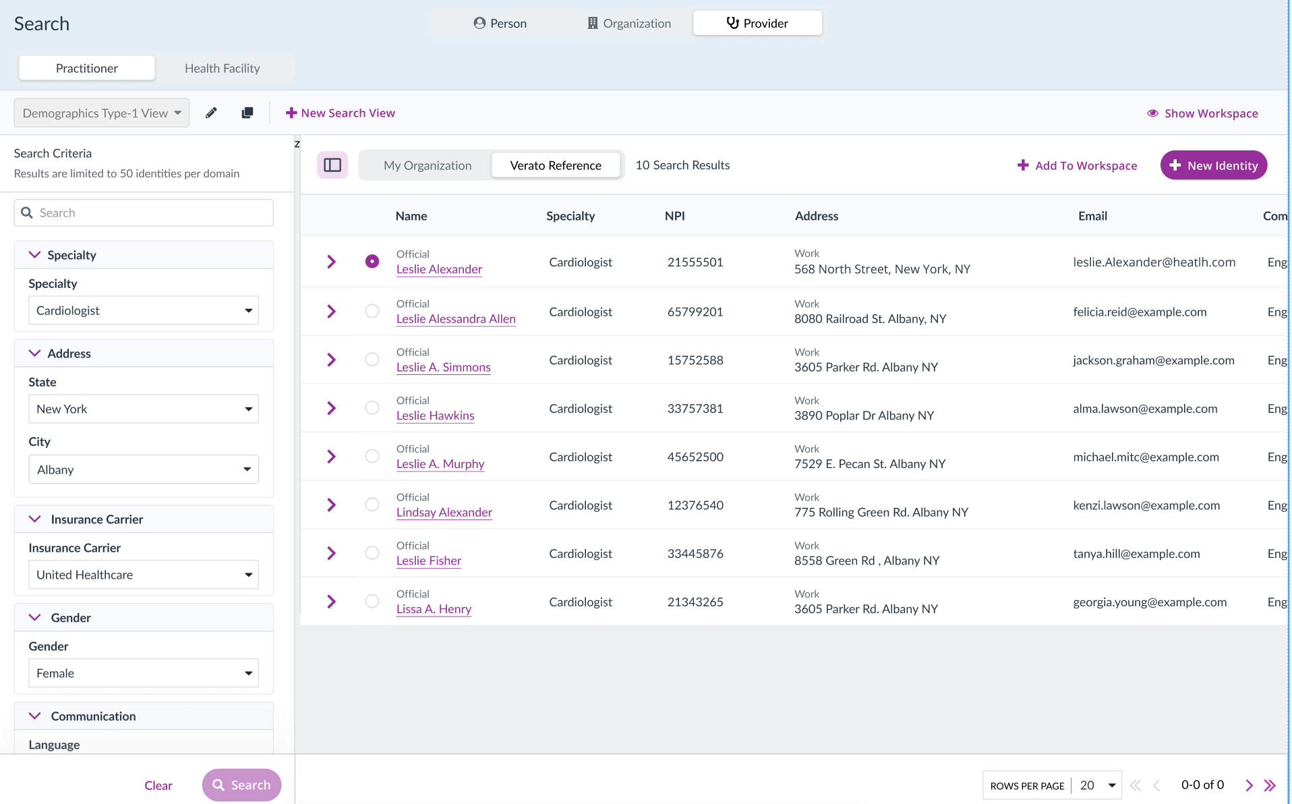Expand the Leslie Alessandra Allen row chevron
The height and width of the screenshot is (804, 1292).
331,312
